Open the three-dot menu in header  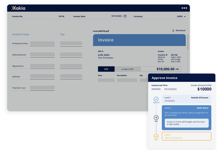point(184,8)
